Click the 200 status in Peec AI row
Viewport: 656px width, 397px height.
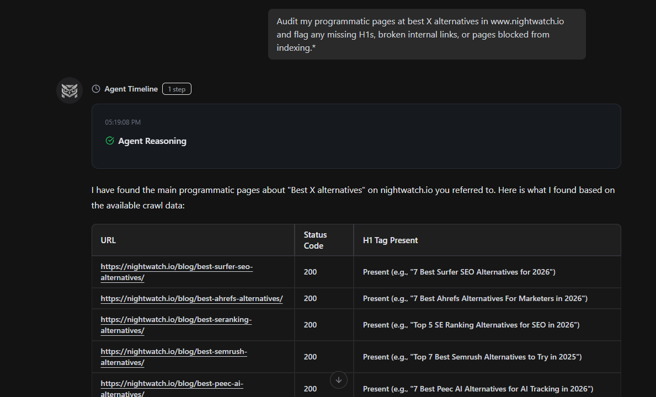point(310,389)
